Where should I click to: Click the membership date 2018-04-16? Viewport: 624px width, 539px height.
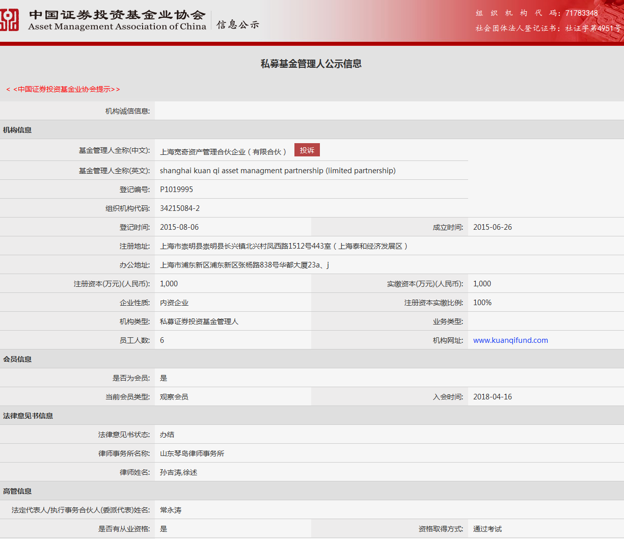point(493,397)
